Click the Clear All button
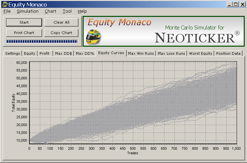The width and height of the screenshot is (247, 163). 61,22
